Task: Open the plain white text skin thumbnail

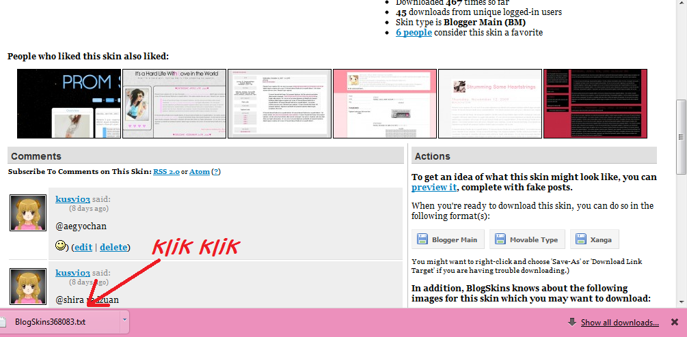Action: point(280,104)
